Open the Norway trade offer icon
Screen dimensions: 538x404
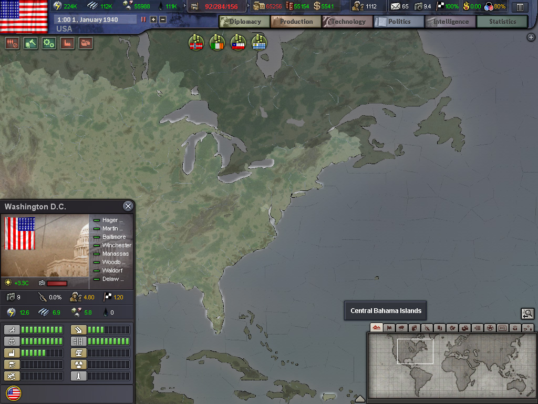tap(196, 43)
